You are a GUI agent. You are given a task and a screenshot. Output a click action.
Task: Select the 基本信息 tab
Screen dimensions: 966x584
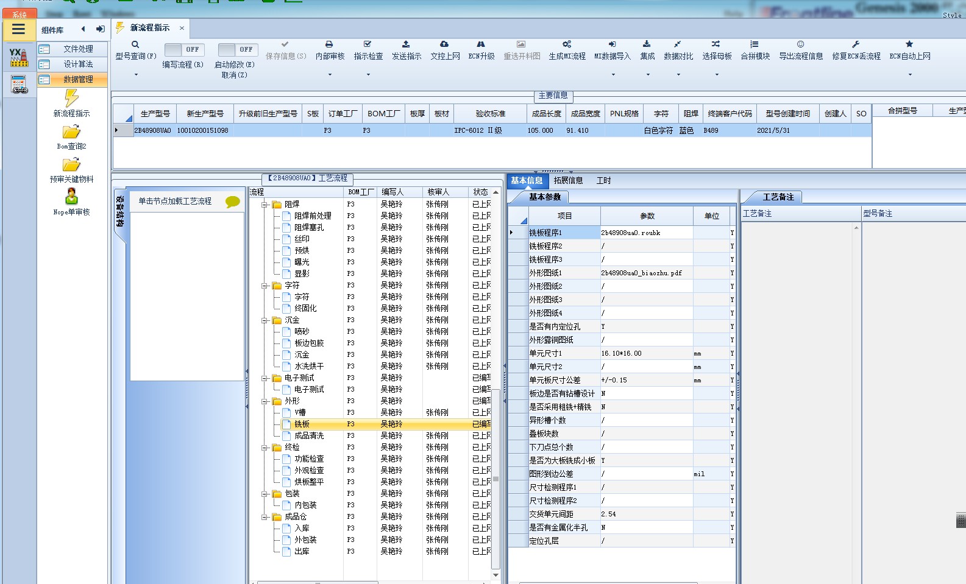pos(527,181)
